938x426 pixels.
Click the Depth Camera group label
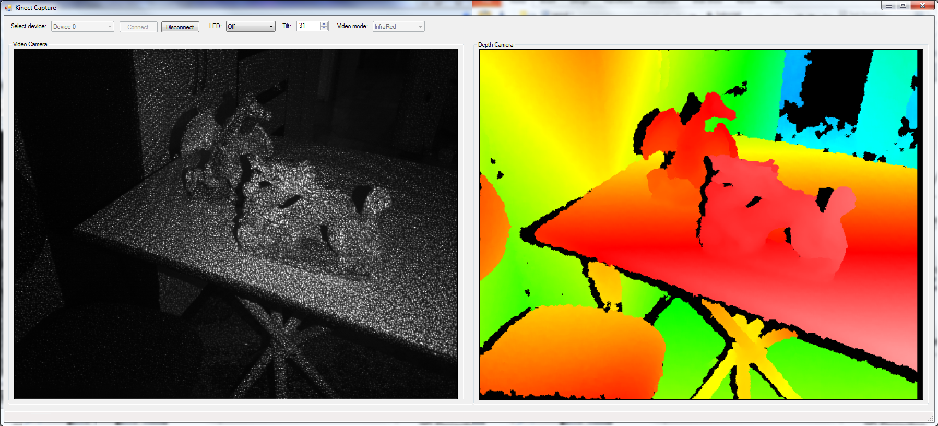[495, 45]
